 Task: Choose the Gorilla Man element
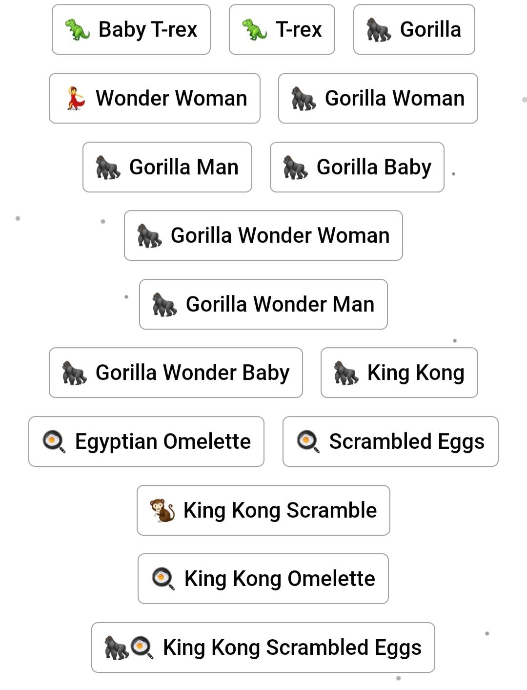coord(167,167)
